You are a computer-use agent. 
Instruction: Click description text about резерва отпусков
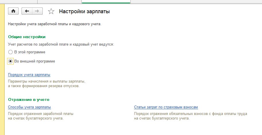[x=44, y=86]
